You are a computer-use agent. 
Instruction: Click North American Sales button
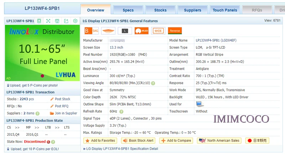(219, 141)
